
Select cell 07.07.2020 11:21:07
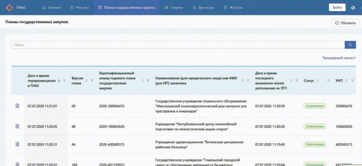pos(42,106)
